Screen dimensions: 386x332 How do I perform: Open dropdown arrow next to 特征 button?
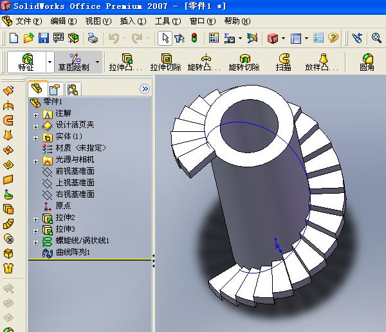(x=50, y=62)
